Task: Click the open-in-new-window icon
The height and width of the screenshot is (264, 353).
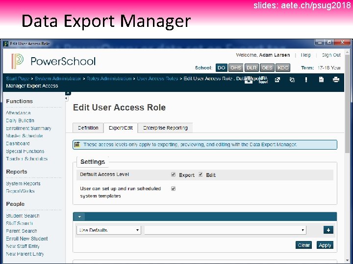Action: (277, 80)
